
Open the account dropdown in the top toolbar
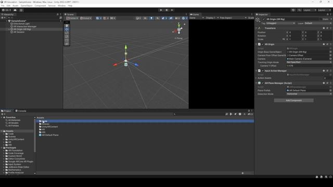click(6, 10)
